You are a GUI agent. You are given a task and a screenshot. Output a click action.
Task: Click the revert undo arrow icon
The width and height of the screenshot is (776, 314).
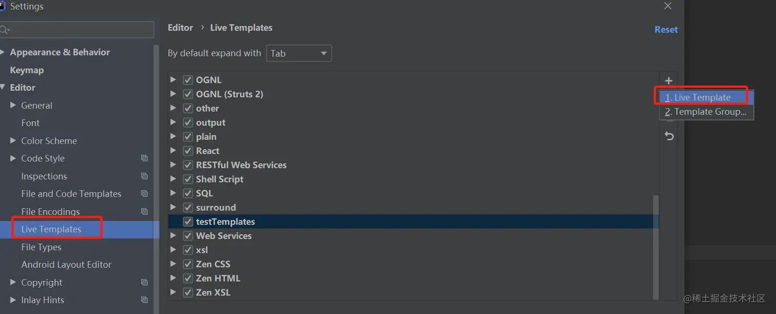(669, 136)
